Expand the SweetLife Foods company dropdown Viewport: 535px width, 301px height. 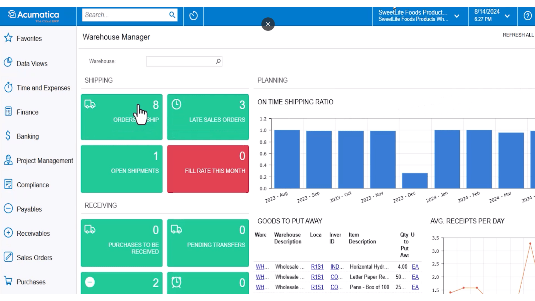[457, 16]
